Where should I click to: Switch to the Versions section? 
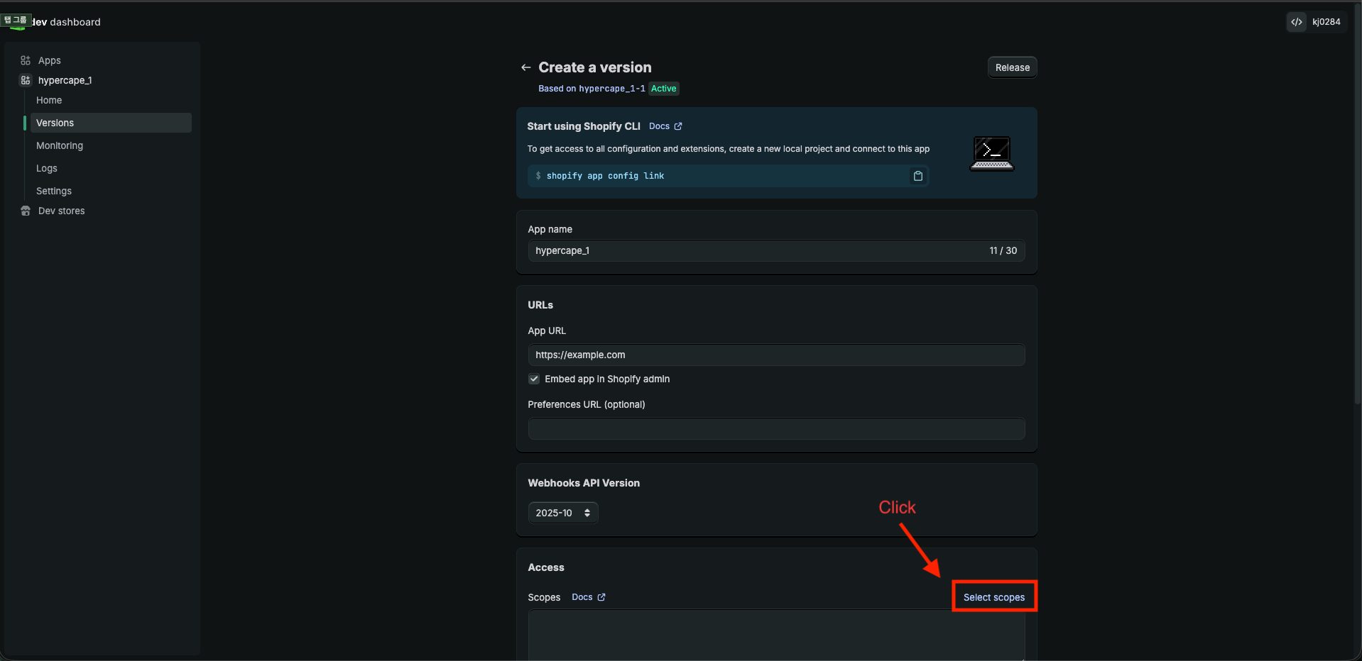click(55, 123)
